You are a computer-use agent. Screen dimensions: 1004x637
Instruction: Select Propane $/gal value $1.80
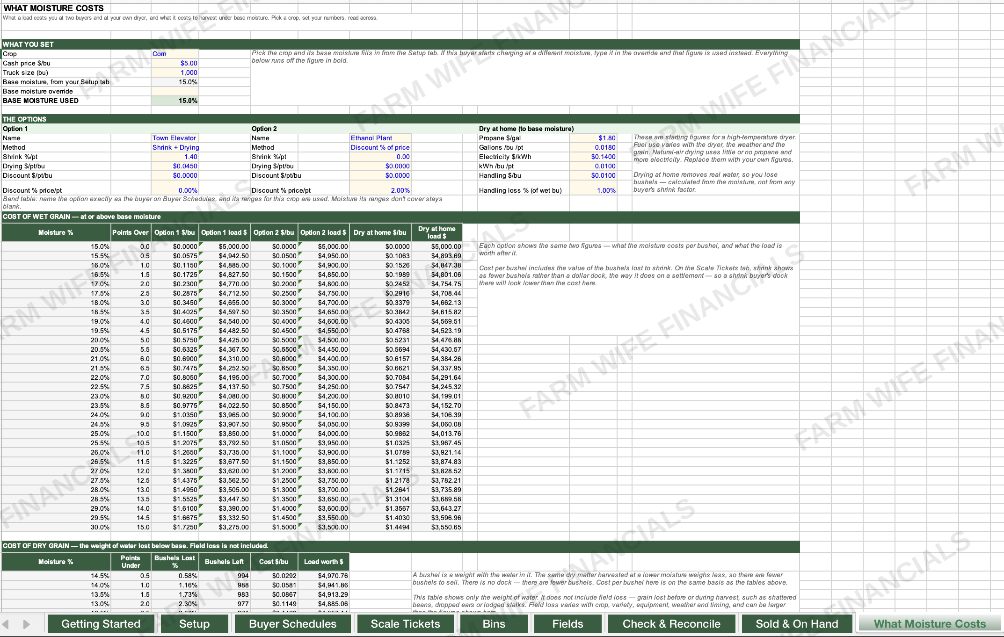click(593, 138)
